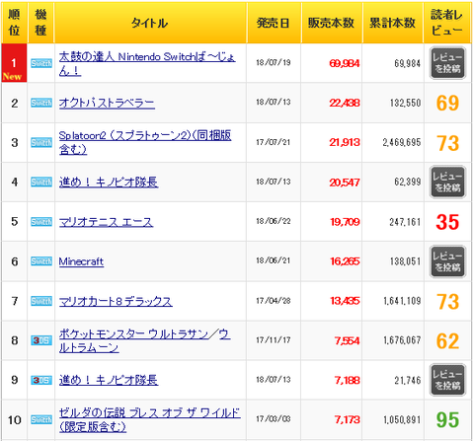Open the rank 9 進め！キノピオ隊長 link

click(x=109, y=380)
